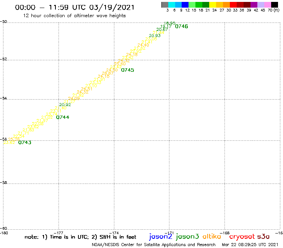
Task: Click the note about UTC time and SWH in feet
Action: click(x=80, y=237)
